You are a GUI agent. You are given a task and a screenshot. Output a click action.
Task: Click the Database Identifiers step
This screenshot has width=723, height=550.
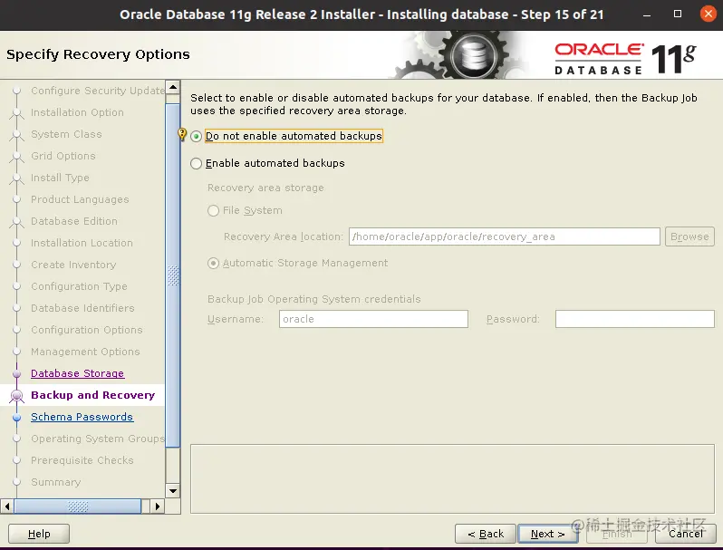pos(82,308)
